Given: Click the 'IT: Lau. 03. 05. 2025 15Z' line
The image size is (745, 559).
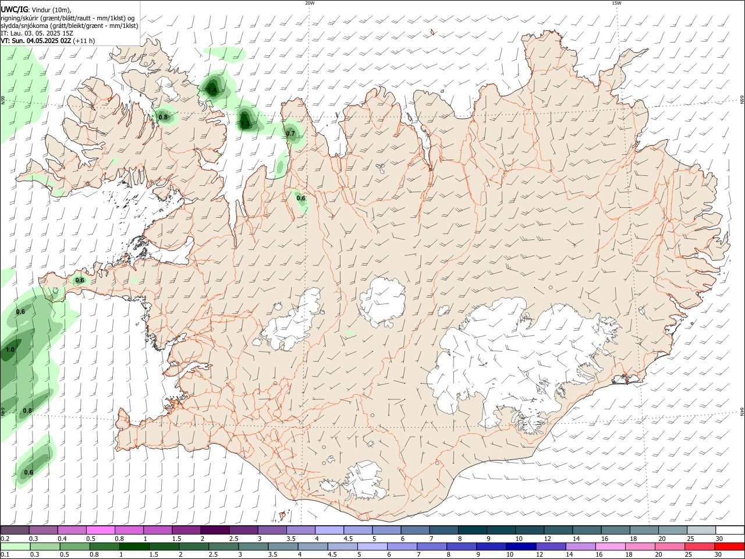Looking at the screenshot, I should pyautogui.click(x=37, y=33).
